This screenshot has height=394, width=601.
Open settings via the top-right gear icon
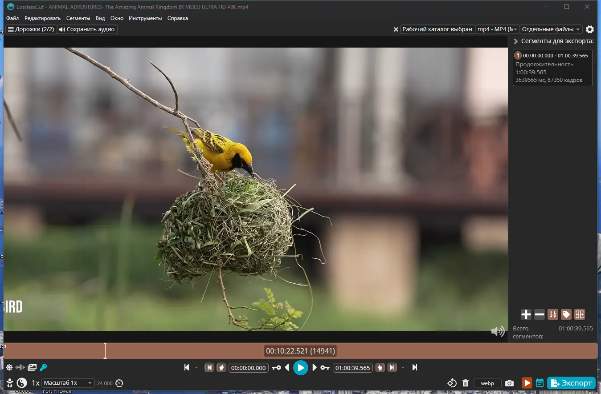(590, 29)
